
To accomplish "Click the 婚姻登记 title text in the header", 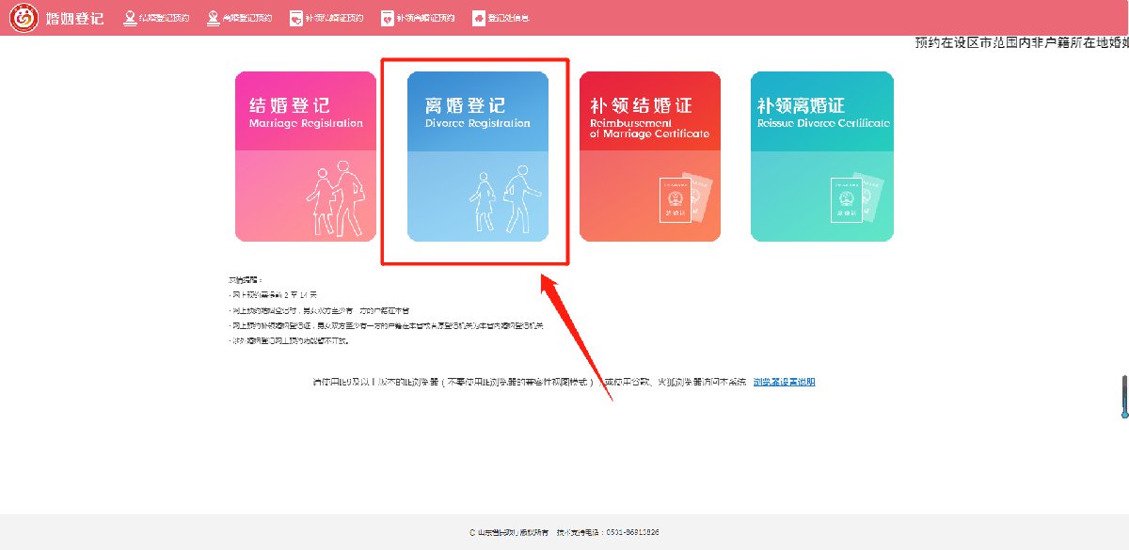I will 75,18.
